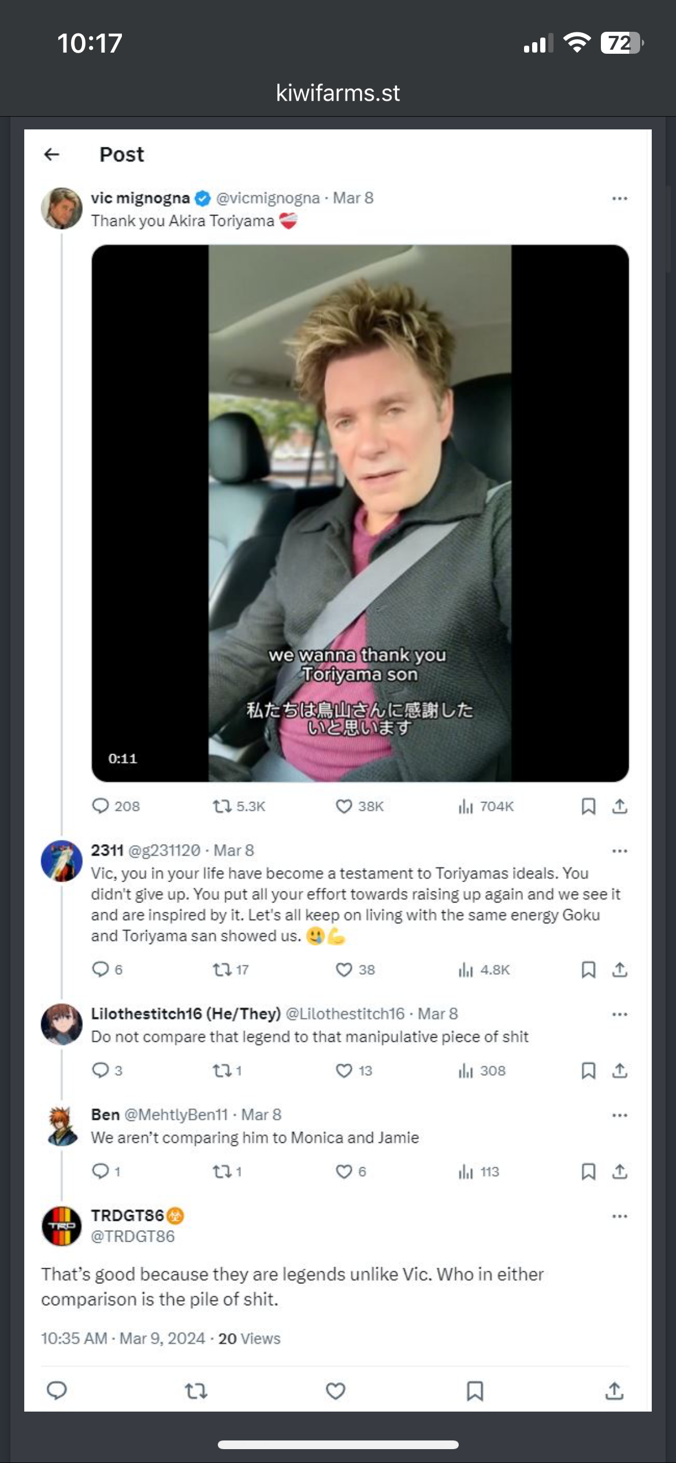The height and width of the screenshot is (1463, 676).
Task: Tap the kiwifarms.st address bar
Action: pos(338,93)
